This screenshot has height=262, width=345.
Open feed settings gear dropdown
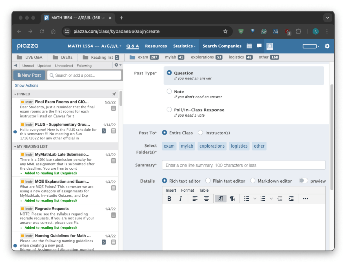click(118, 65)
